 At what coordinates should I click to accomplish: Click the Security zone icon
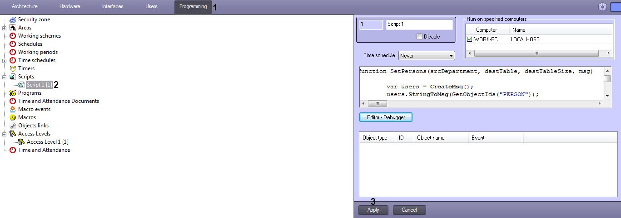pyautogui.click(x=13, y=19)
